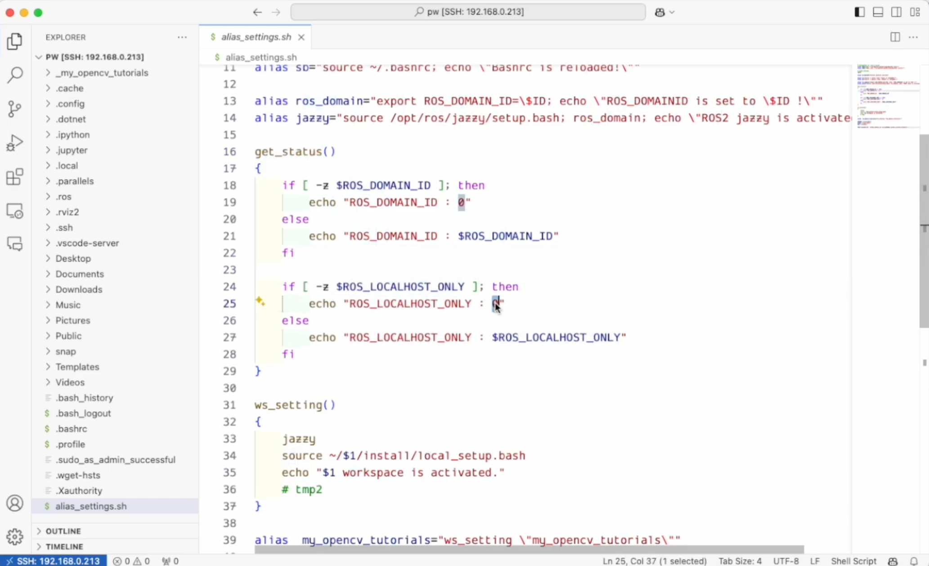Click the command center search field
The image size is (929, 566).
point(468,12)
